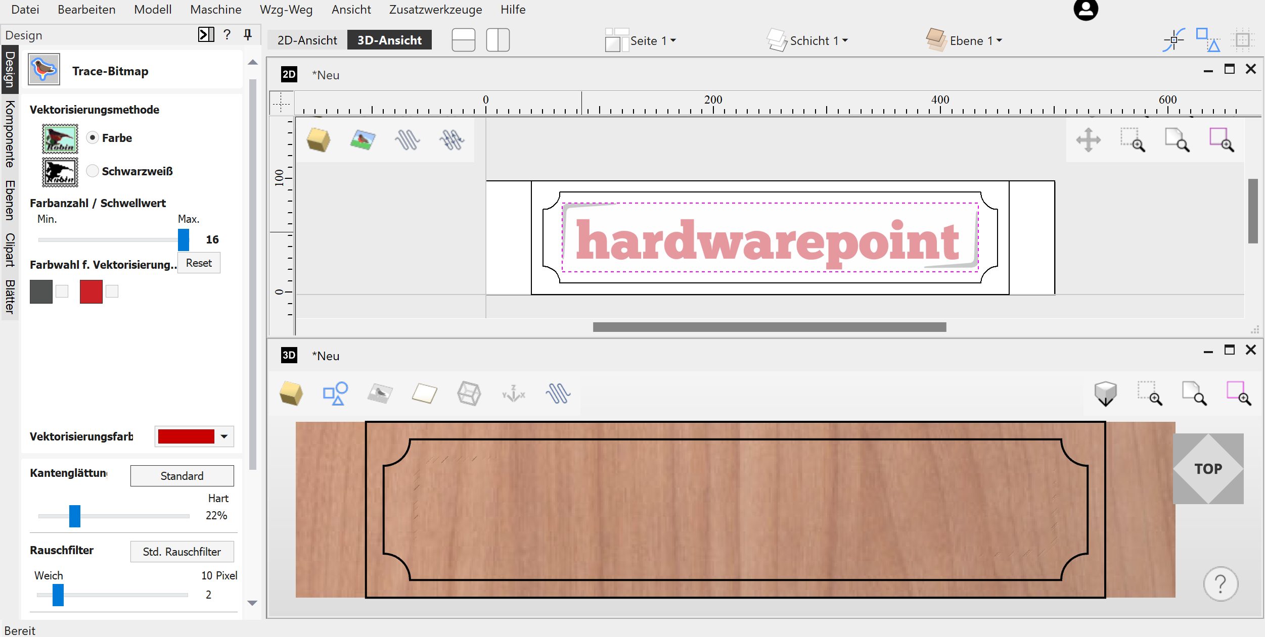Toggle snap options icon in top right
Image resolution: width=1265 pixels, height=637 pixels.
1174,40
